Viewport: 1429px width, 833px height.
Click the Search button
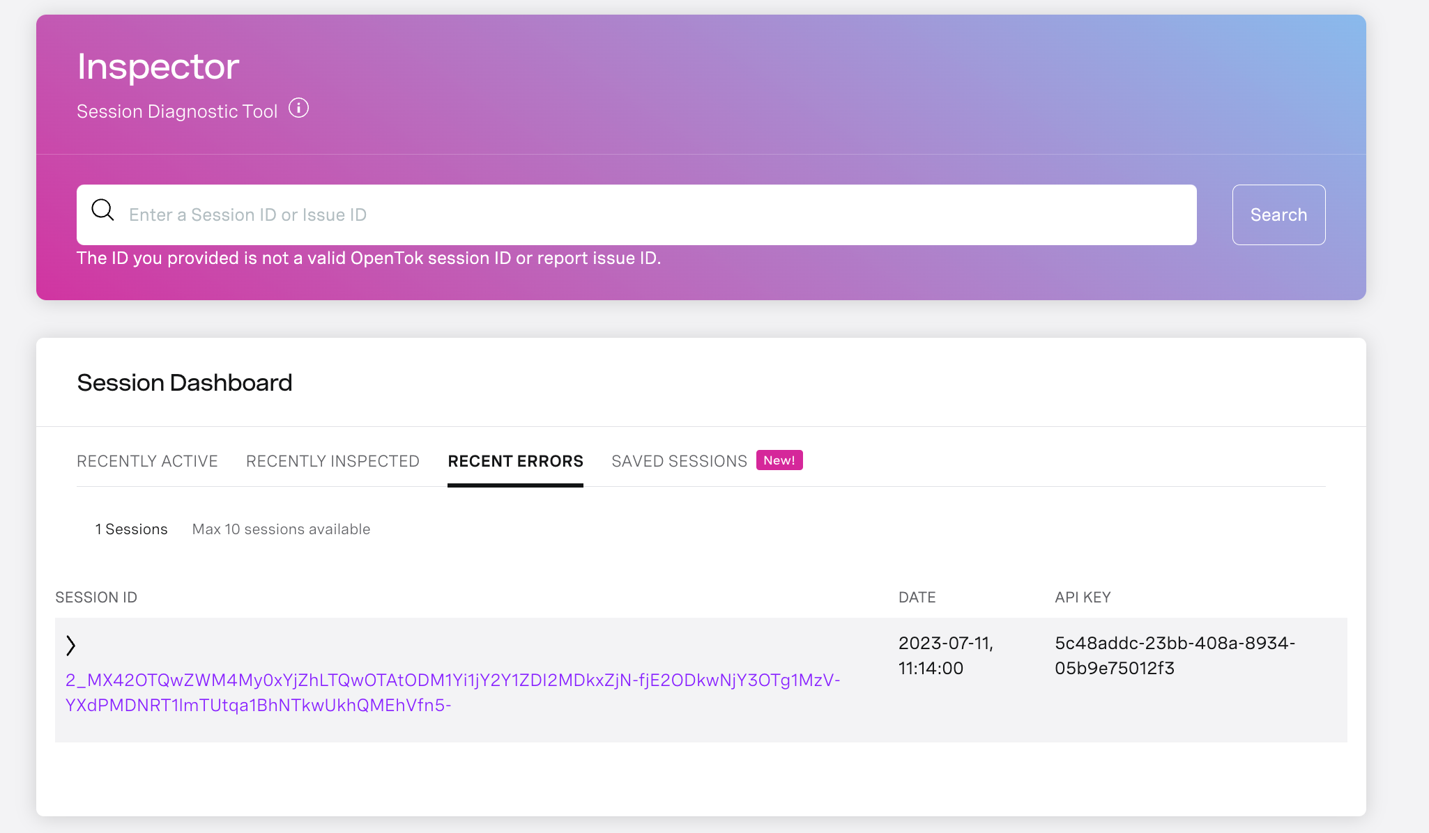point(1278,215)
